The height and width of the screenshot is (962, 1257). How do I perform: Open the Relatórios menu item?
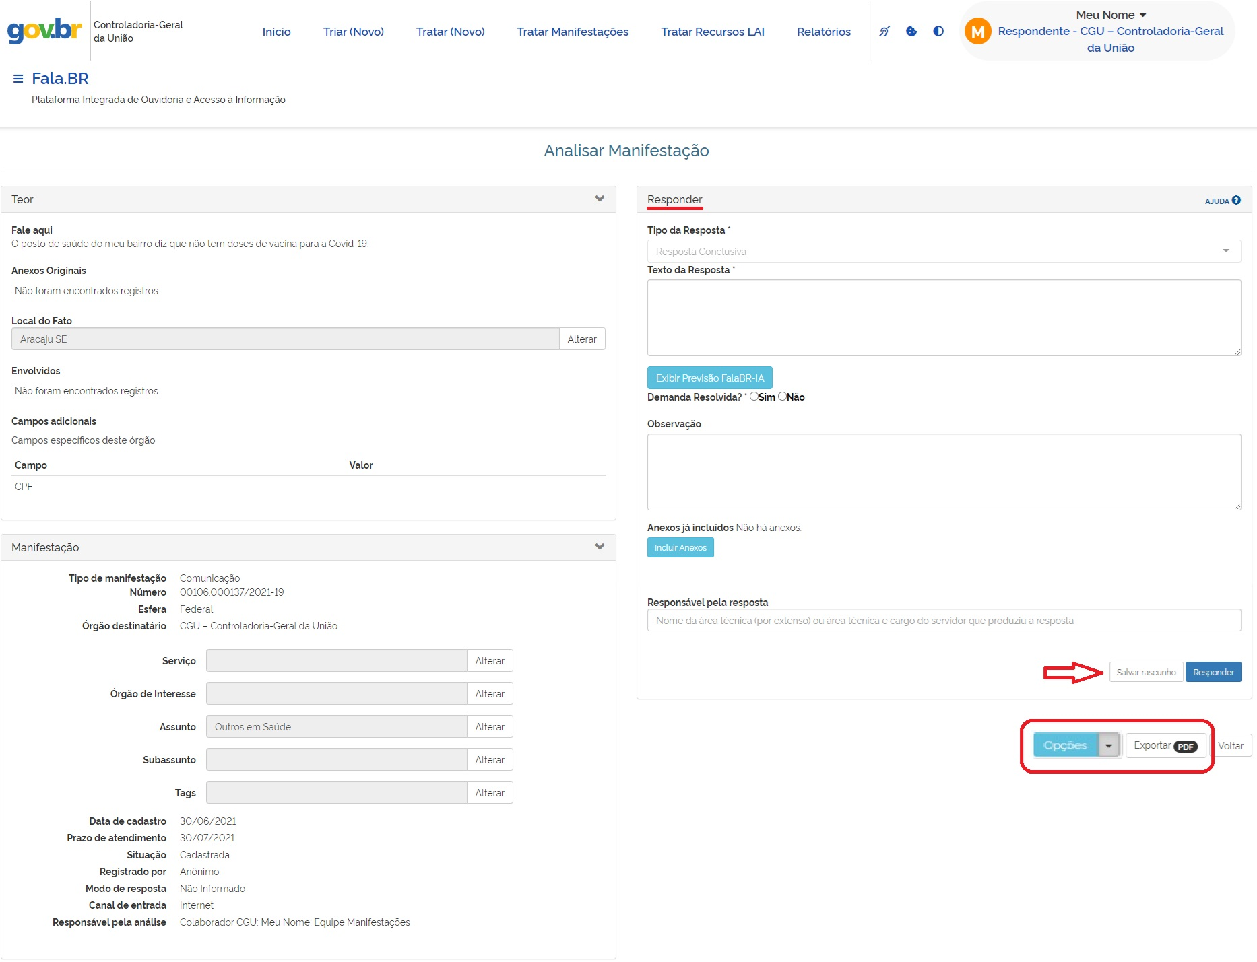(x=823, y=32)
